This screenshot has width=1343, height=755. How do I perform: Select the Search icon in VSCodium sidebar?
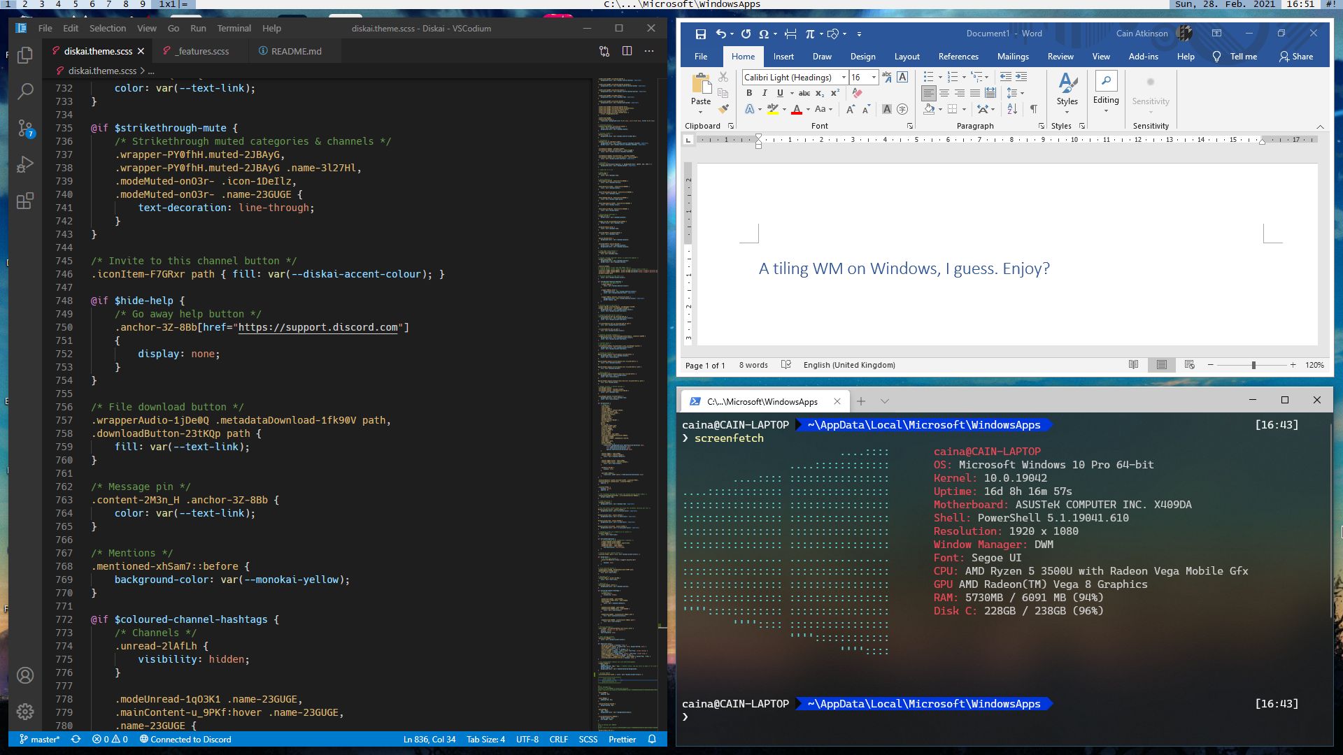point(24,91)
